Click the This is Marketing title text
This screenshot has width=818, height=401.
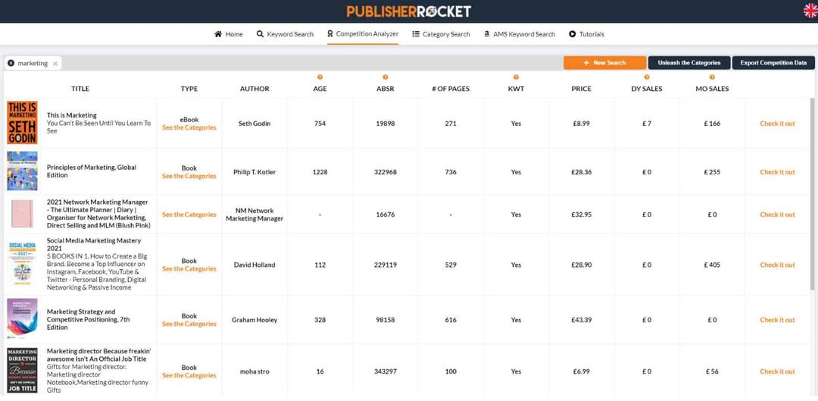click(x=71, y=115)
